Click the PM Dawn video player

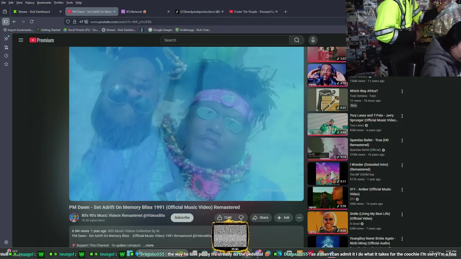coord(186,124)
